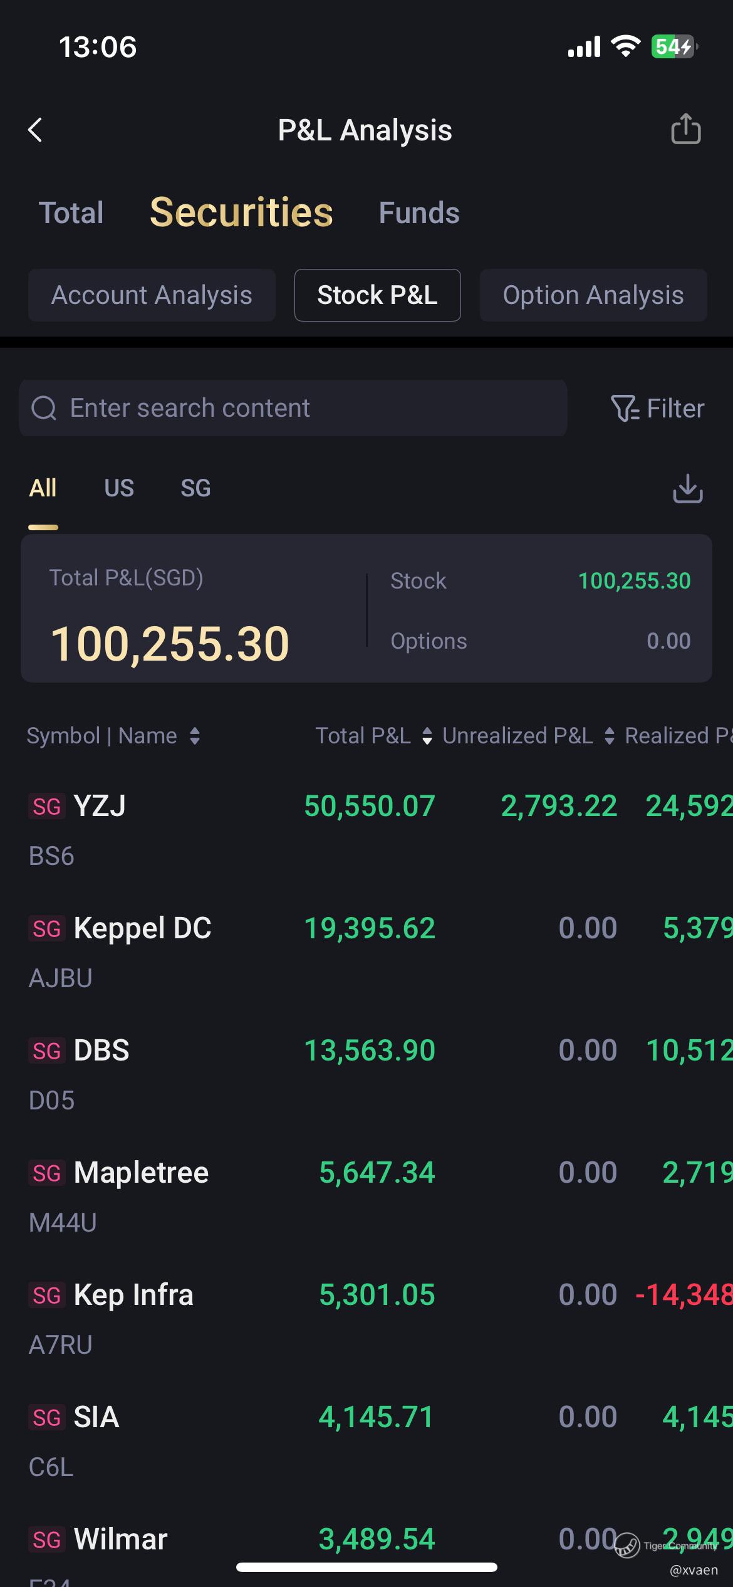This screenshot has height=1587, width=733.
Task: Sort list by Total P&L column
Action: pos(427,736)
